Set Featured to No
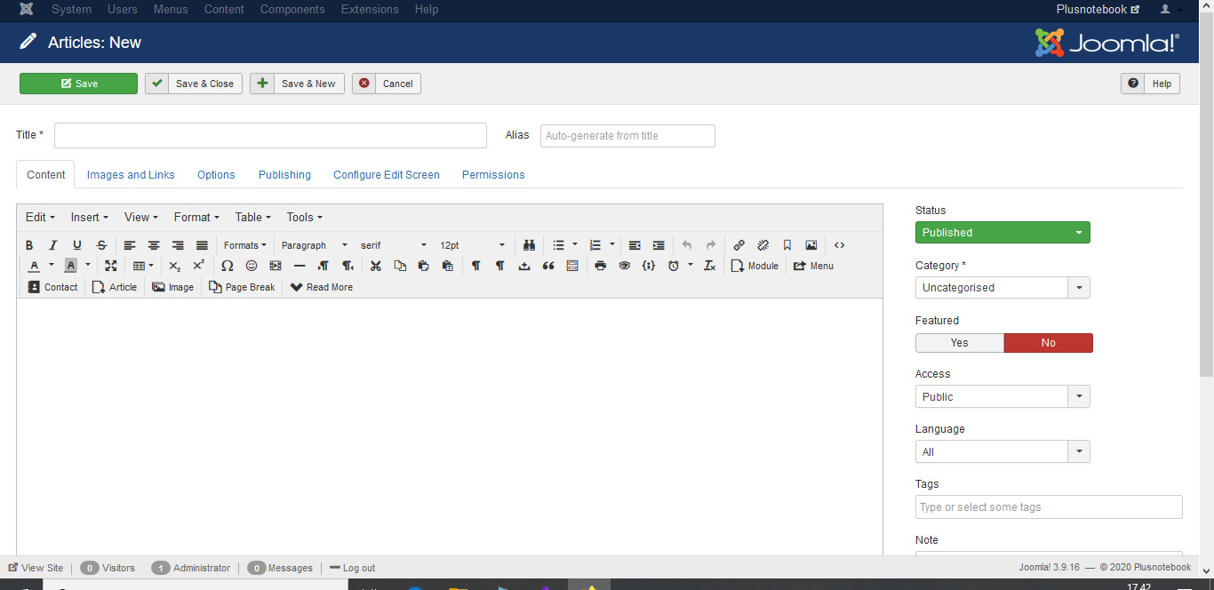Image resolution: width=1214 pixels, height=590 pixels. point(1048,343)
